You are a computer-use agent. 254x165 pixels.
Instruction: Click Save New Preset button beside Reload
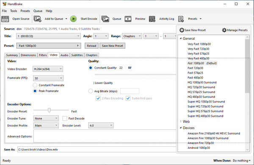[x=113, y=46]
